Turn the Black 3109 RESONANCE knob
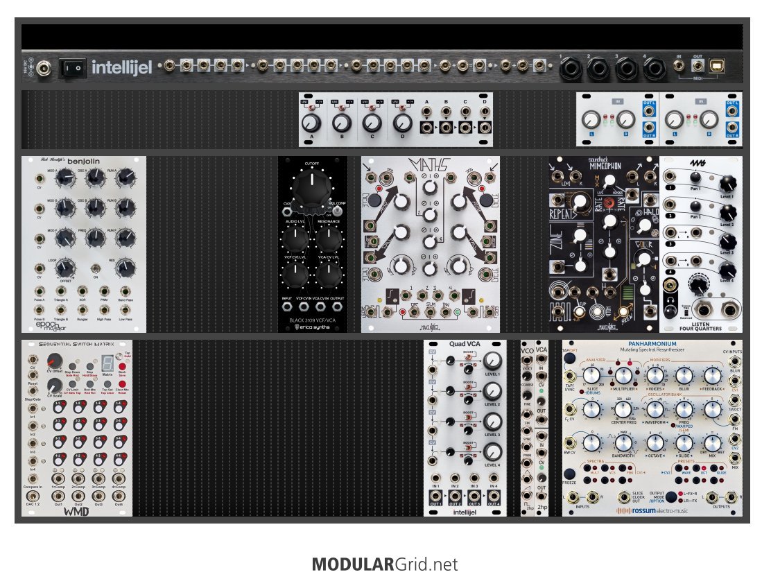The width and height of the screenshot is (771, 579). coord(329,239)
